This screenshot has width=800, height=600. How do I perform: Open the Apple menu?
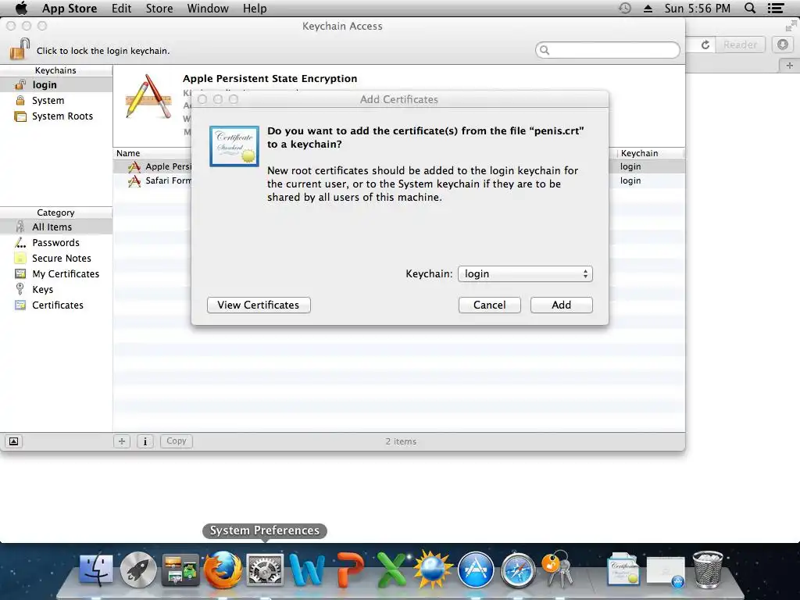21,8
